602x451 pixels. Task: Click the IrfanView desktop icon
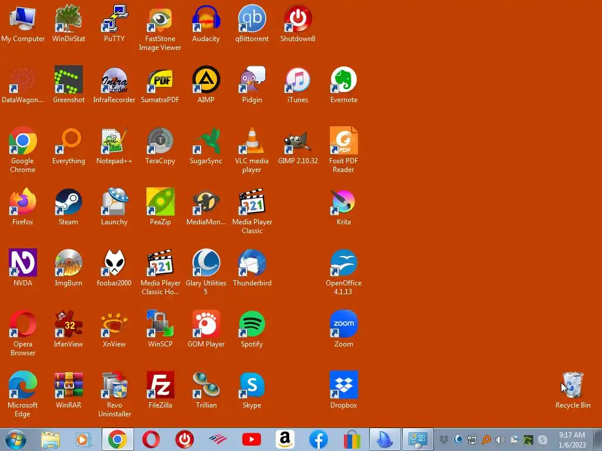(68, 324)
